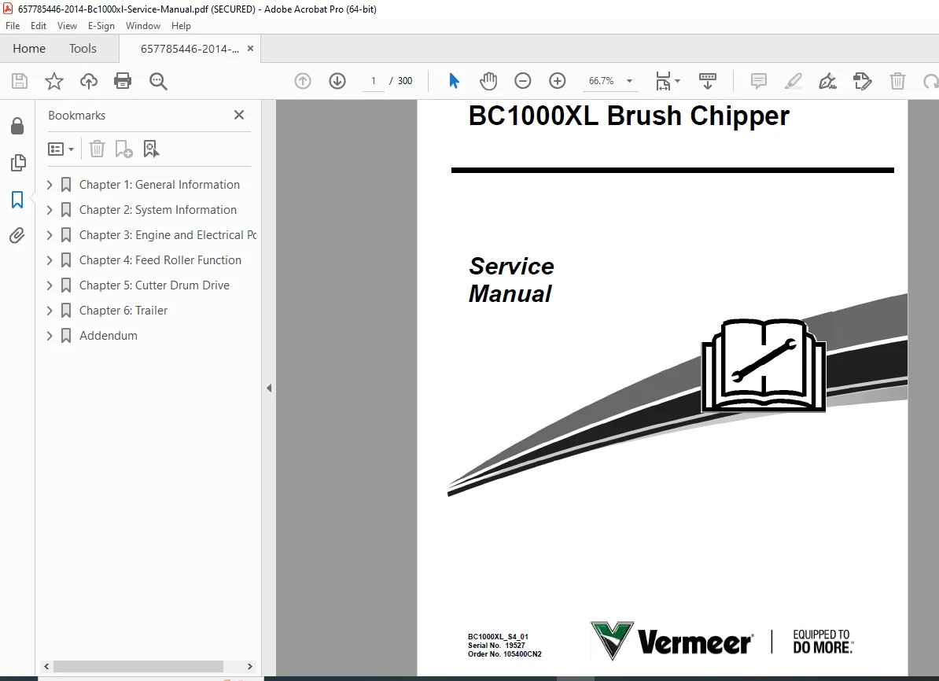
Task: Close the 657785446-2014 document tab
Action: click(250, 49)
